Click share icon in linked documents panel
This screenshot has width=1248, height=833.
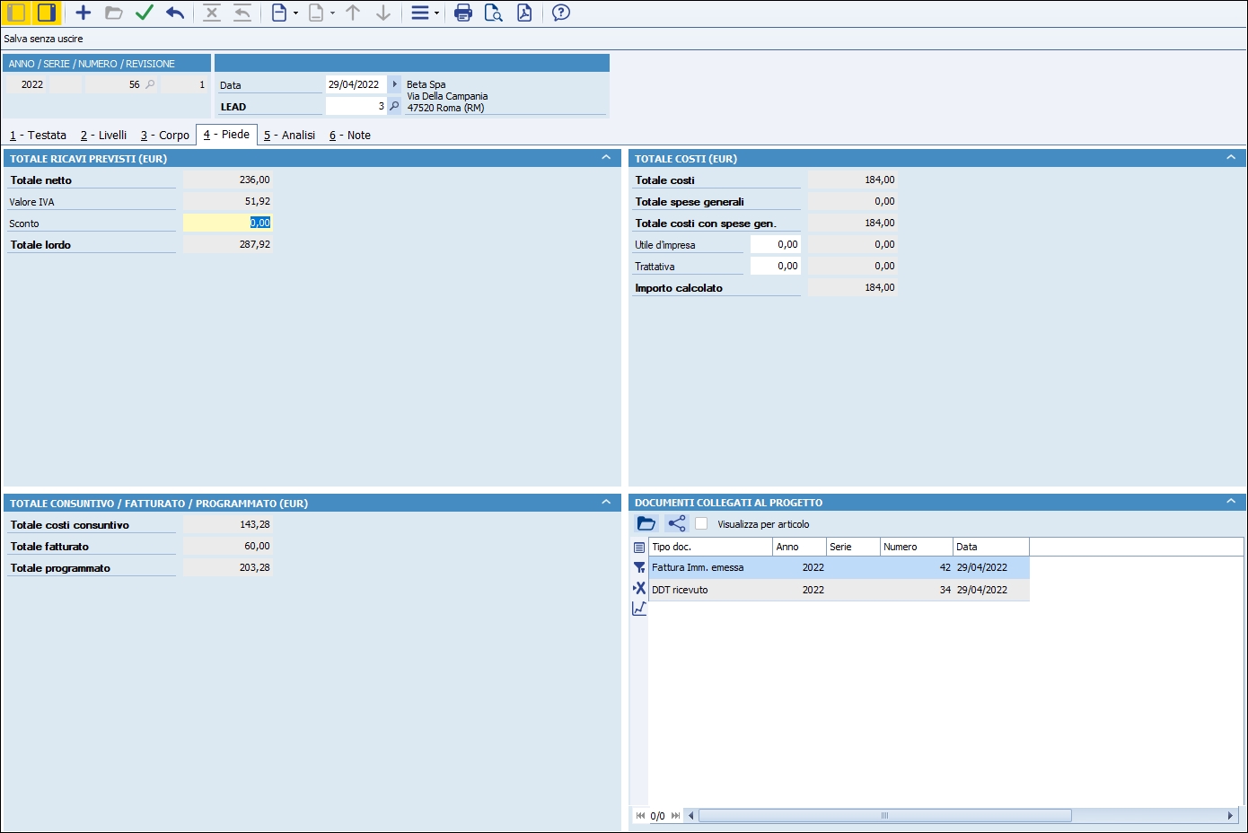tap(677, 523)
